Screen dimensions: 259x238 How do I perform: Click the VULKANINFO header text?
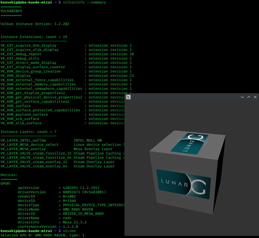[11, 11]
